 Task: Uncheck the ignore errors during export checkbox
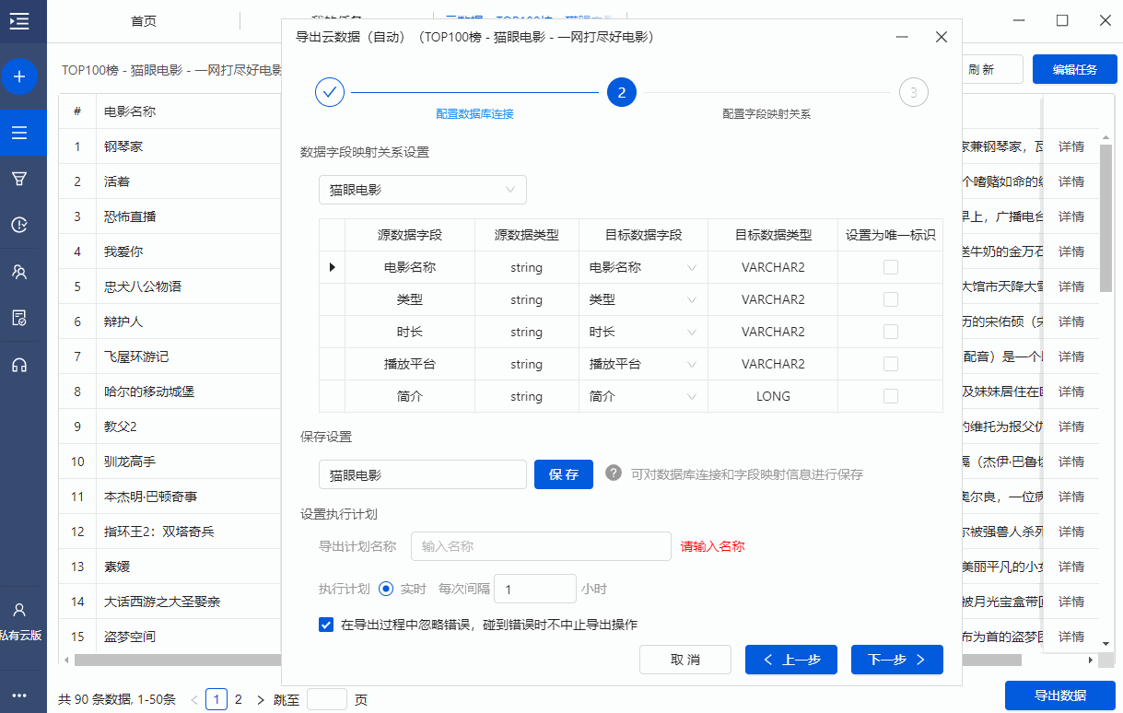tap(326, 625)
